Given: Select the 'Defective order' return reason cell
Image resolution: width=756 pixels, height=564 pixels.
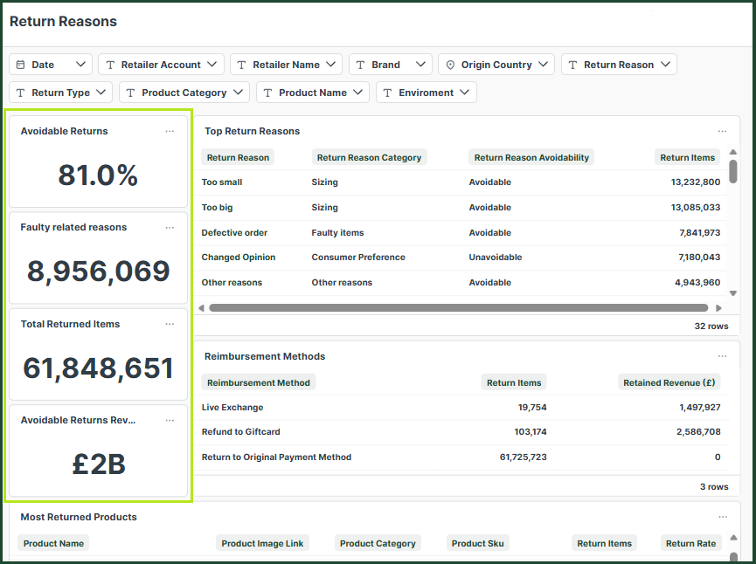Looking at the screenshot, I should click(x=234, y=232).
